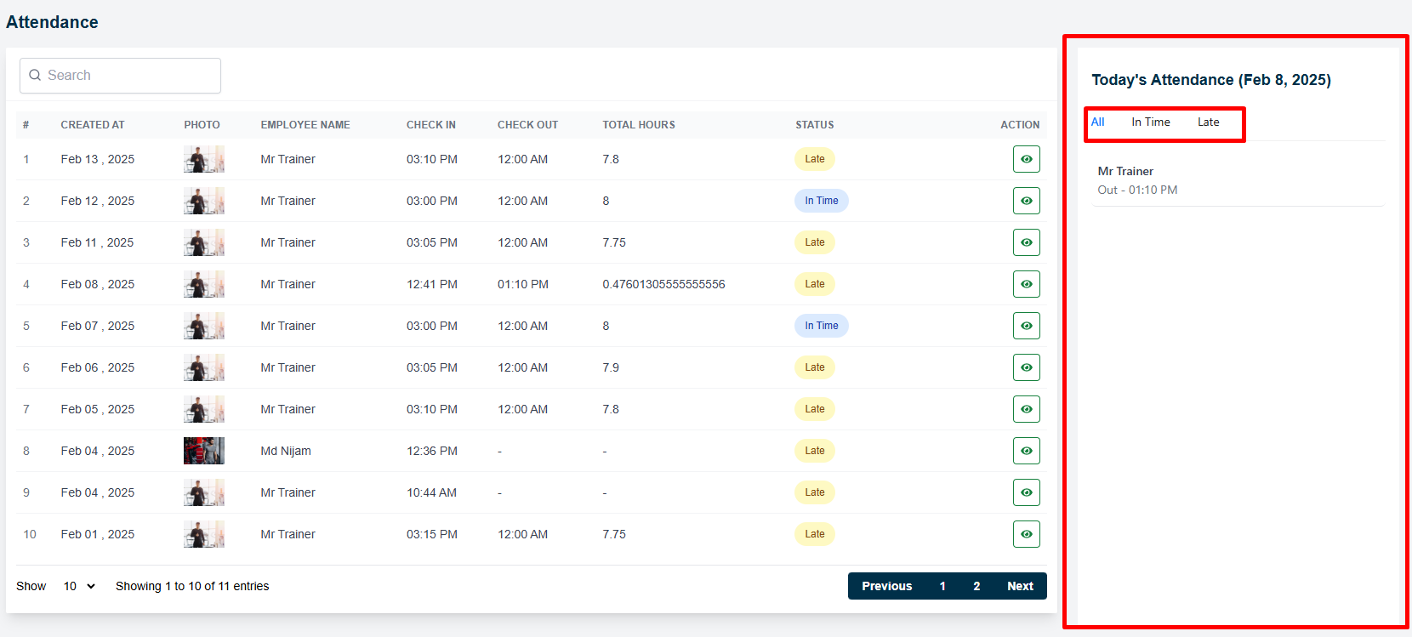Sort by the Check In column header
Viewport: 1412px width, 637px height.
(x=430, y=125)
